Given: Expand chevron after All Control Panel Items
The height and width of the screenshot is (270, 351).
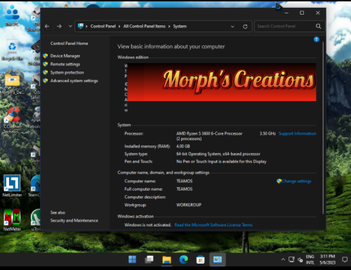Looking at the screenshot, I should [x=169, y=27].
